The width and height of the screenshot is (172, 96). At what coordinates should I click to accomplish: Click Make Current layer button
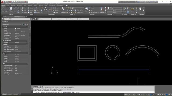79,10
